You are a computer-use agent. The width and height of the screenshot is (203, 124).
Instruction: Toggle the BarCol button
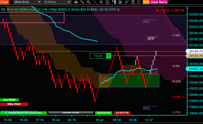coord(163,2)
